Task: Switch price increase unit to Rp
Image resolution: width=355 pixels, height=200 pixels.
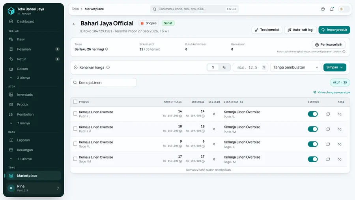Action: tap(224, 67)
